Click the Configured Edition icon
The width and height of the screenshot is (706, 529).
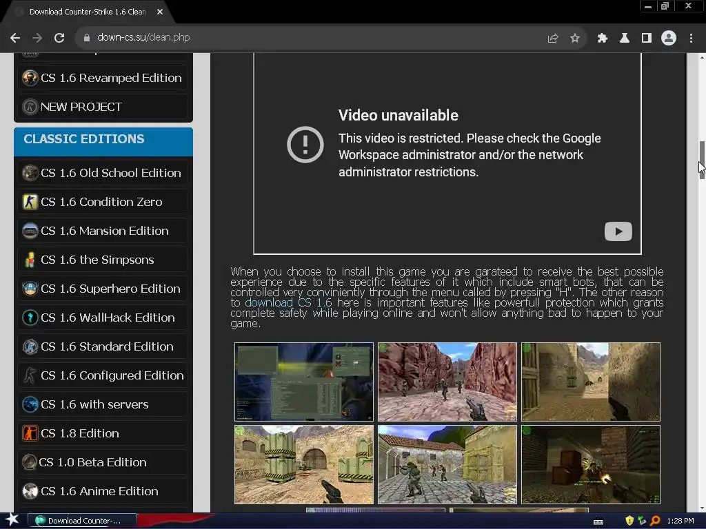coord(30,375)
